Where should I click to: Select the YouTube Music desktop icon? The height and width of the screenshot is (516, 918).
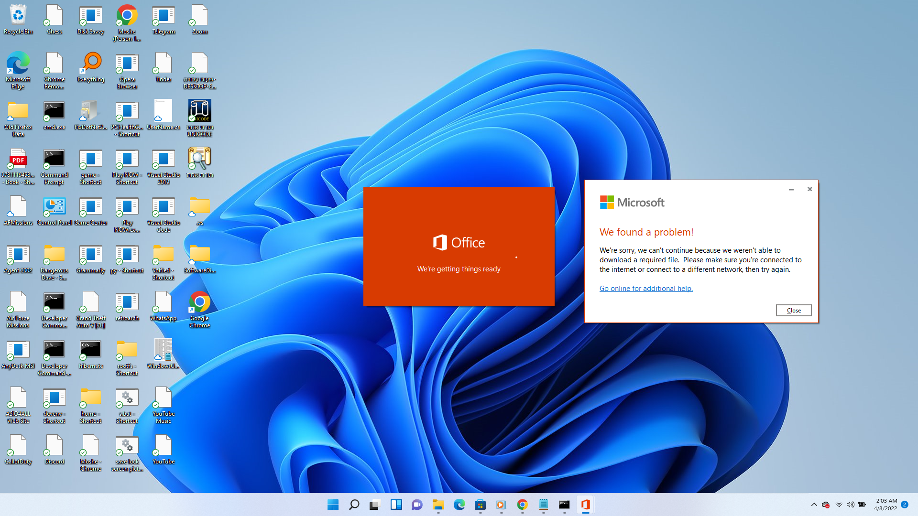(x=164, y=405)
